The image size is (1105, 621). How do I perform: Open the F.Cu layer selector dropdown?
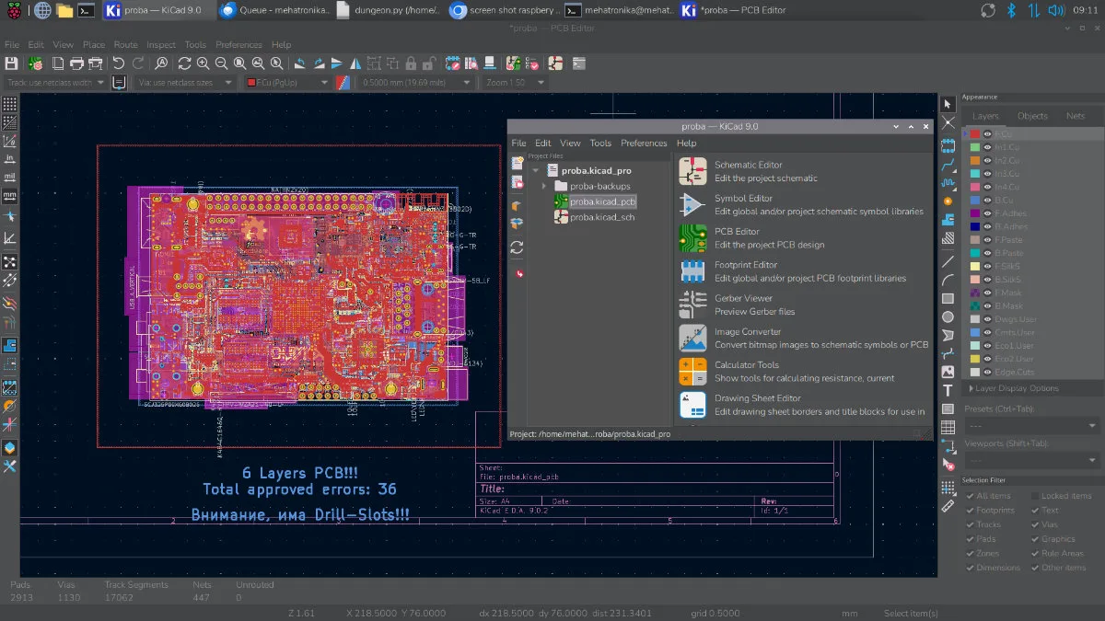pyautogui.click(x=286, y=83)
